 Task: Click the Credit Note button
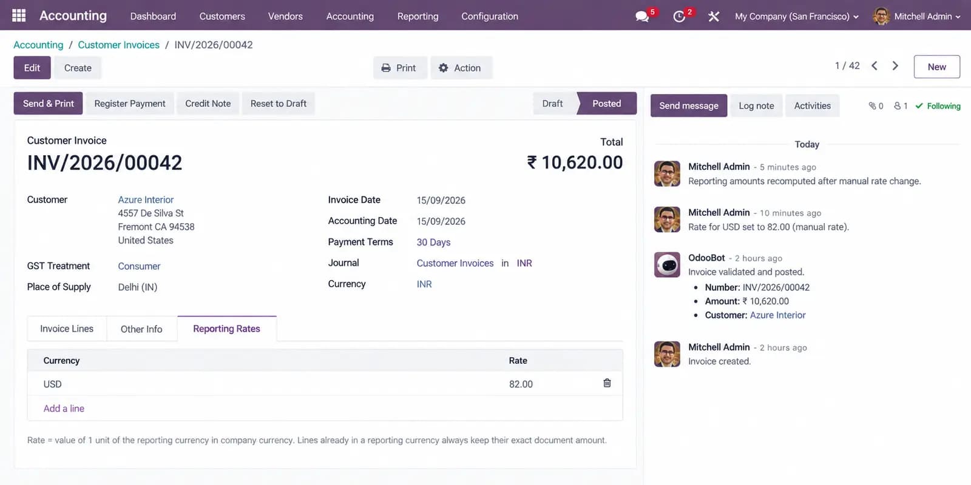coord(208,104)
